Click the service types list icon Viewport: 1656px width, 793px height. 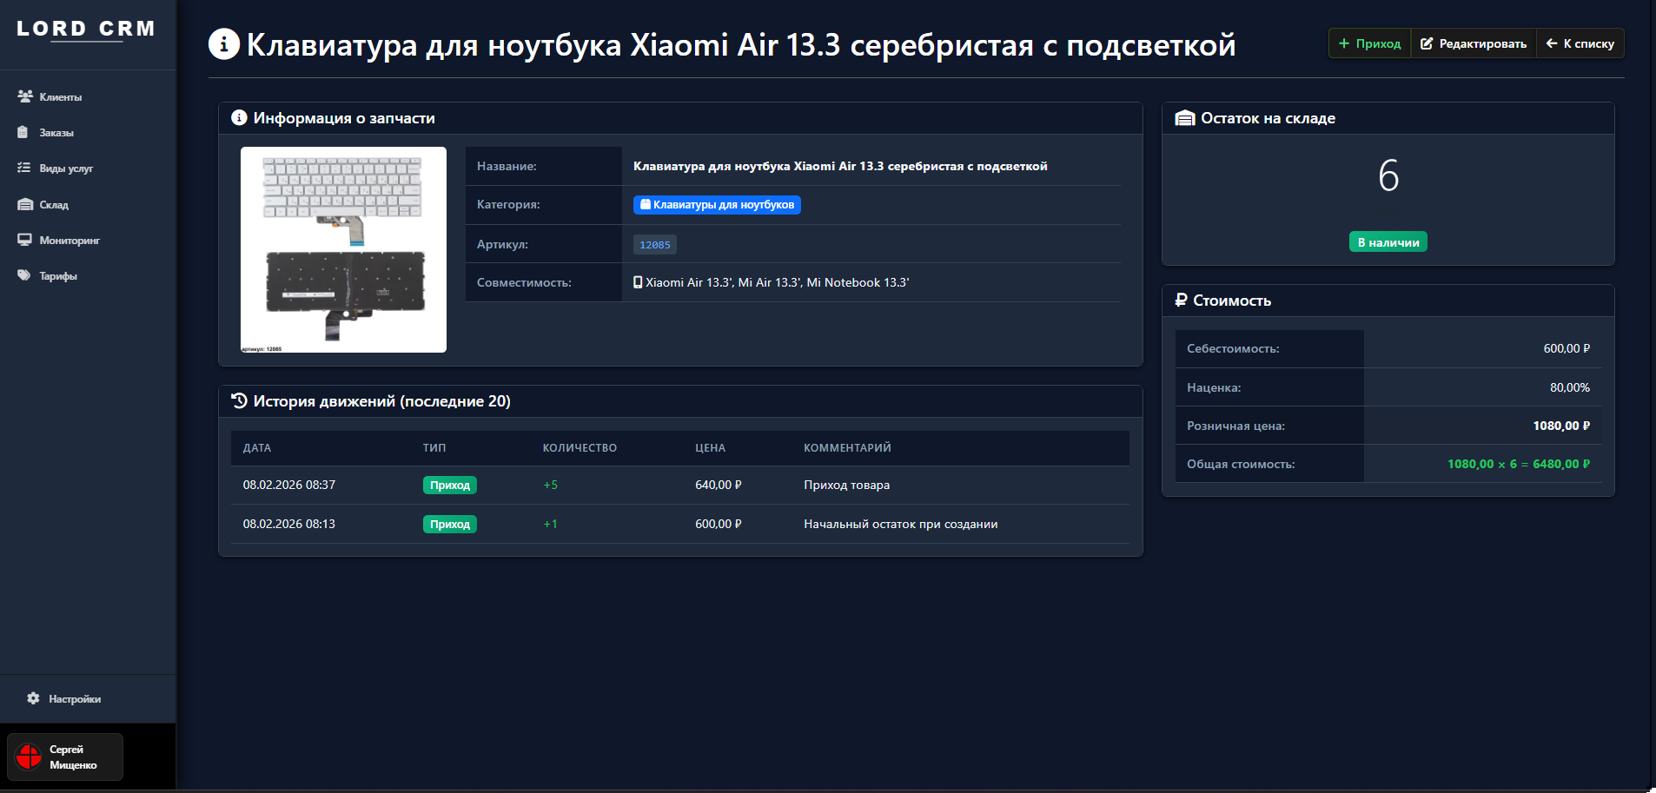[x=24, y=168]
